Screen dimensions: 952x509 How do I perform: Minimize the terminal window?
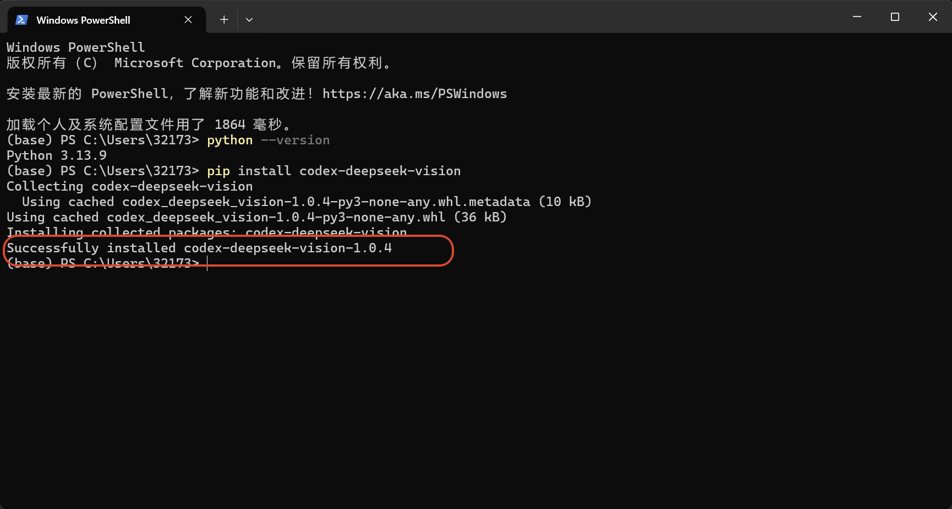tap(857, 17)
